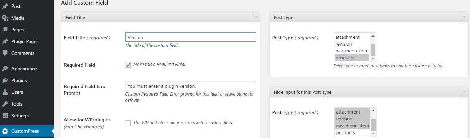
Task: Click the Hide input list scrollbar thumb
Action: [x=373, y=125]
